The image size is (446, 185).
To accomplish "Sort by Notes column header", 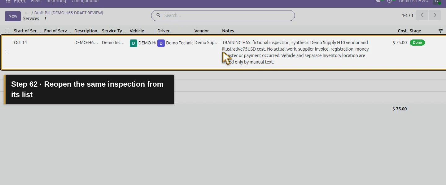I will tap(228, 31).
